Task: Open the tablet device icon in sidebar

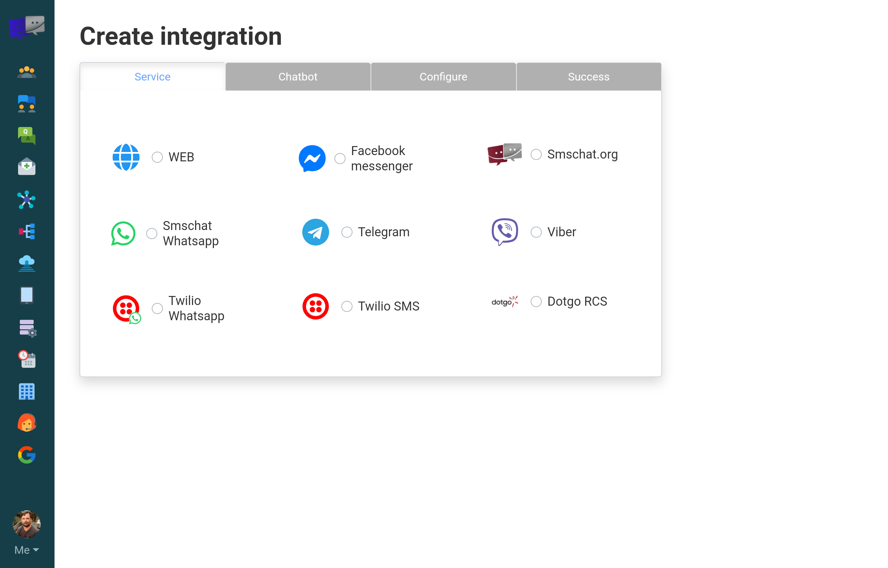Action: (x=27, y=295)
